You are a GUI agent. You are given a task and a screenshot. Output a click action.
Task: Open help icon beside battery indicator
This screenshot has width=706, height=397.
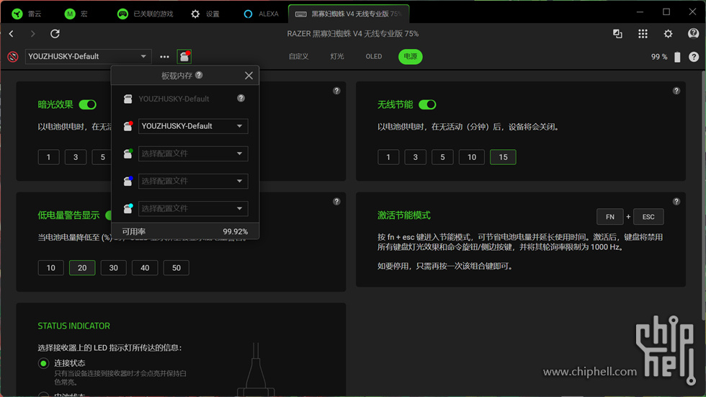[694, 57]
